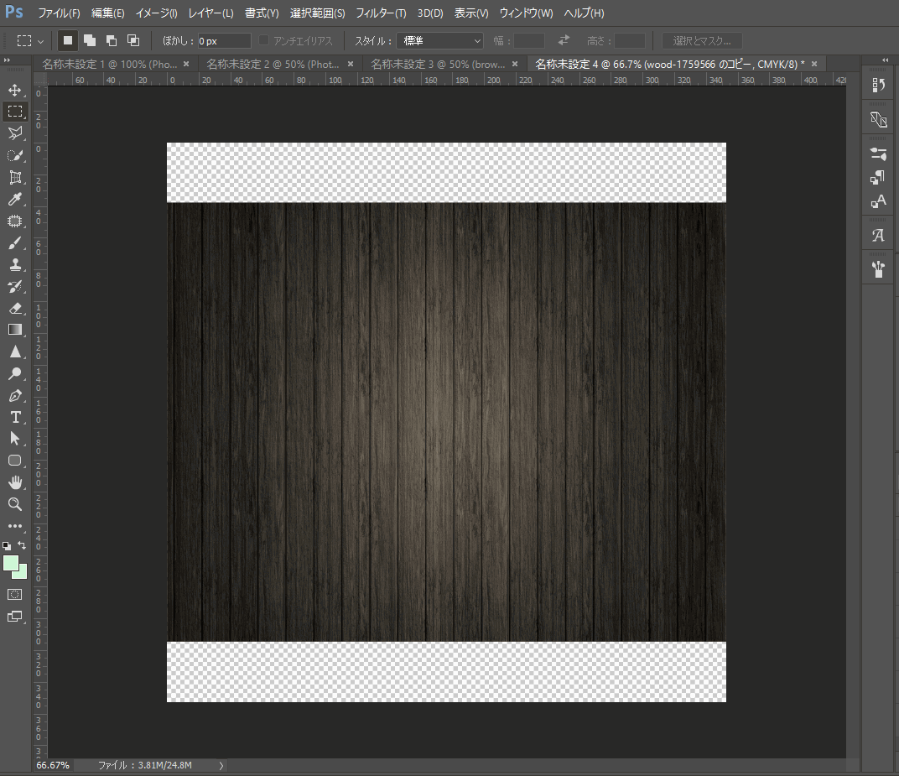Click the ぼかし feather input field

coord(224,41)
